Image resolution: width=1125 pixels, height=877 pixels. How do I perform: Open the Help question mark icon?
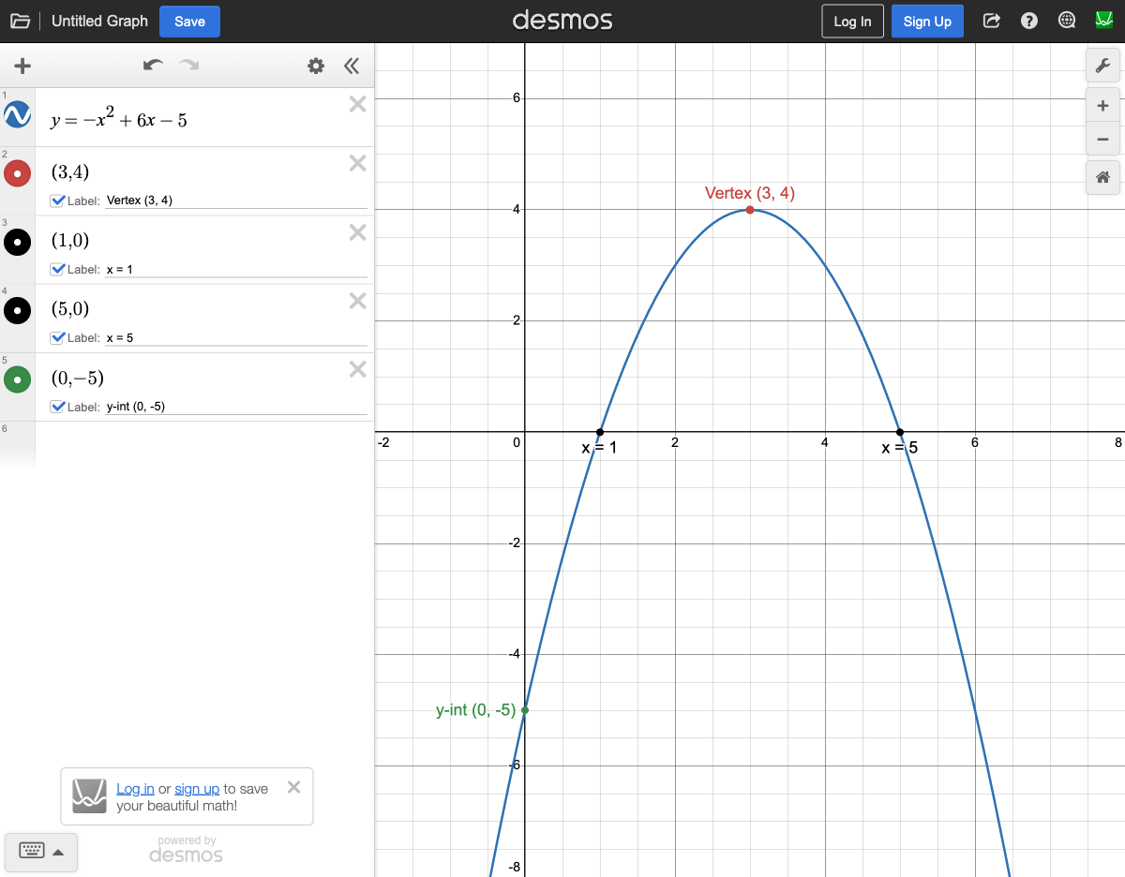1029,21
